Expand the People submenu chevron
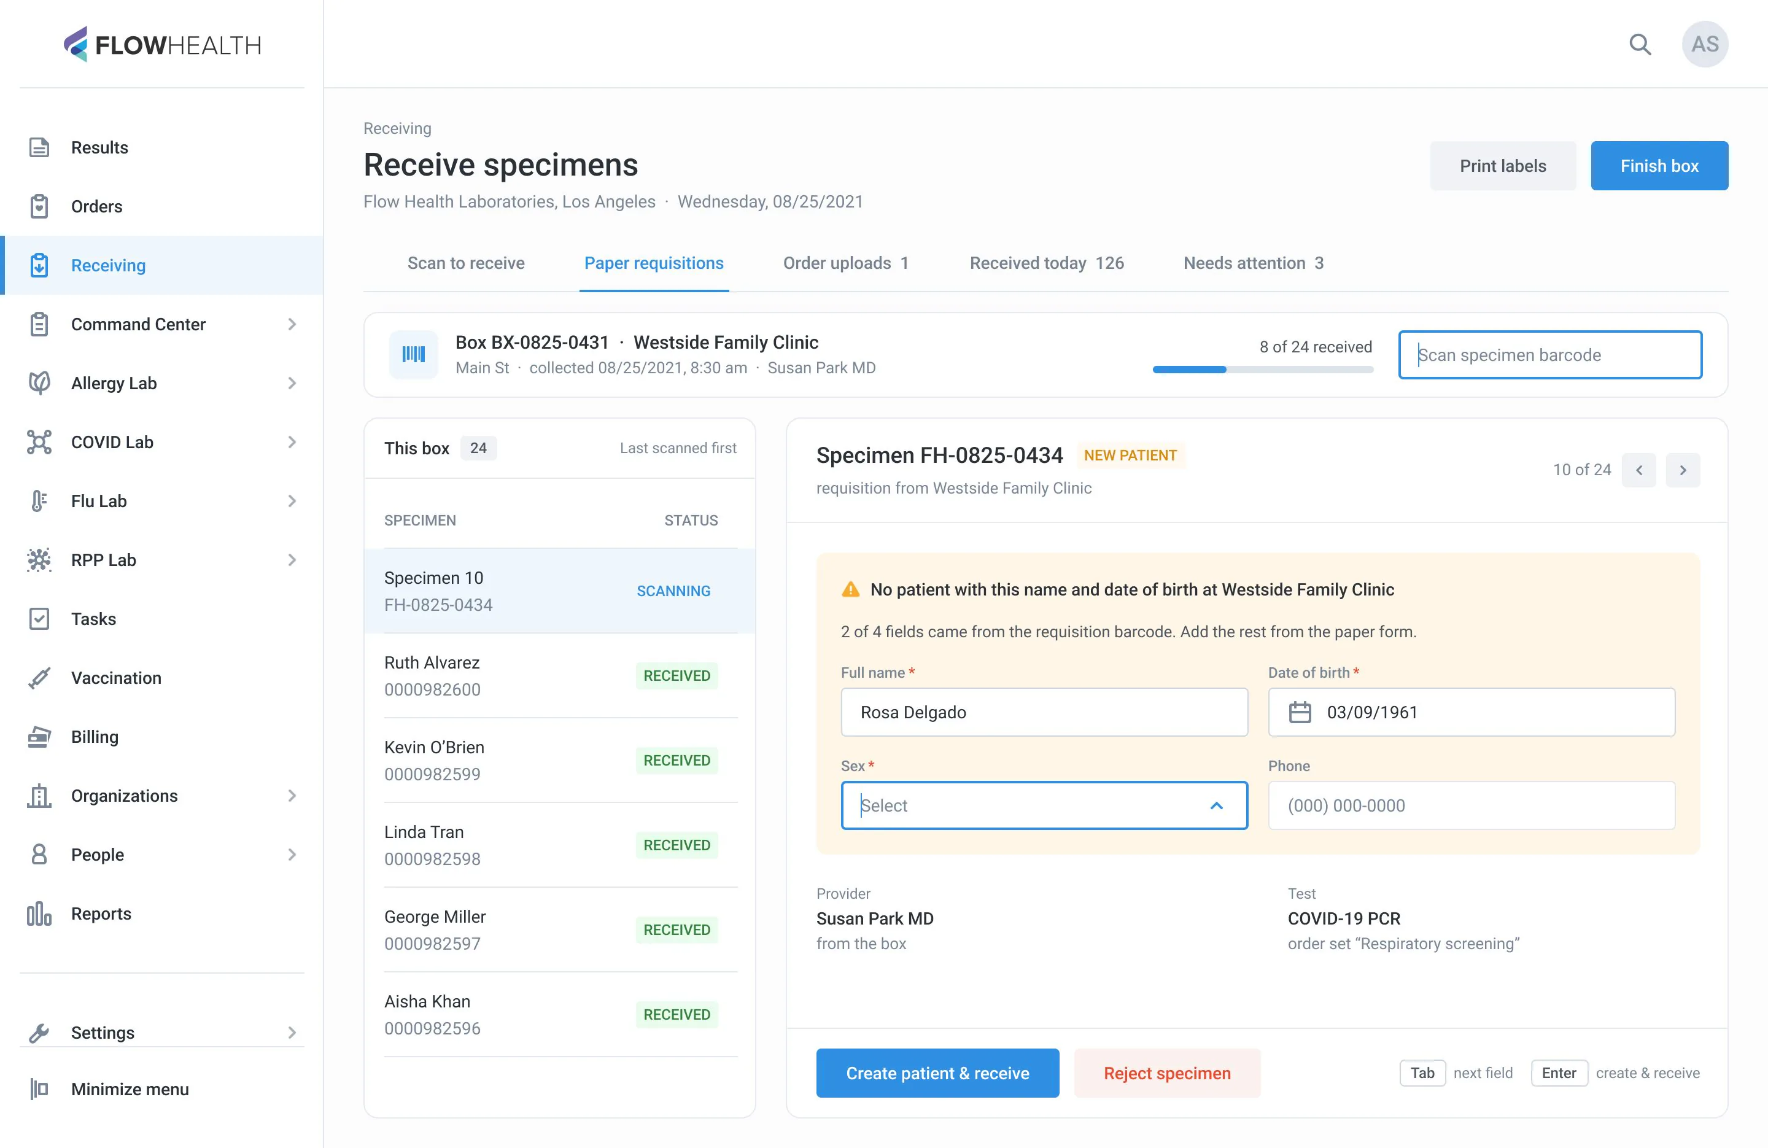 292,855
